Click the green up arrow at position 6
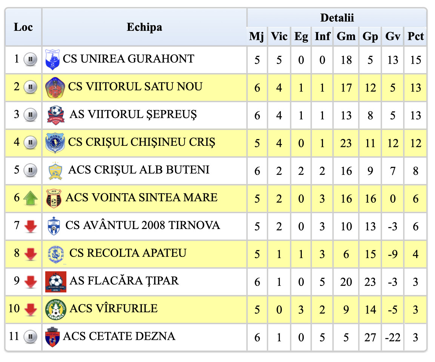The image size is (435, 362). [x=31, y=198]
